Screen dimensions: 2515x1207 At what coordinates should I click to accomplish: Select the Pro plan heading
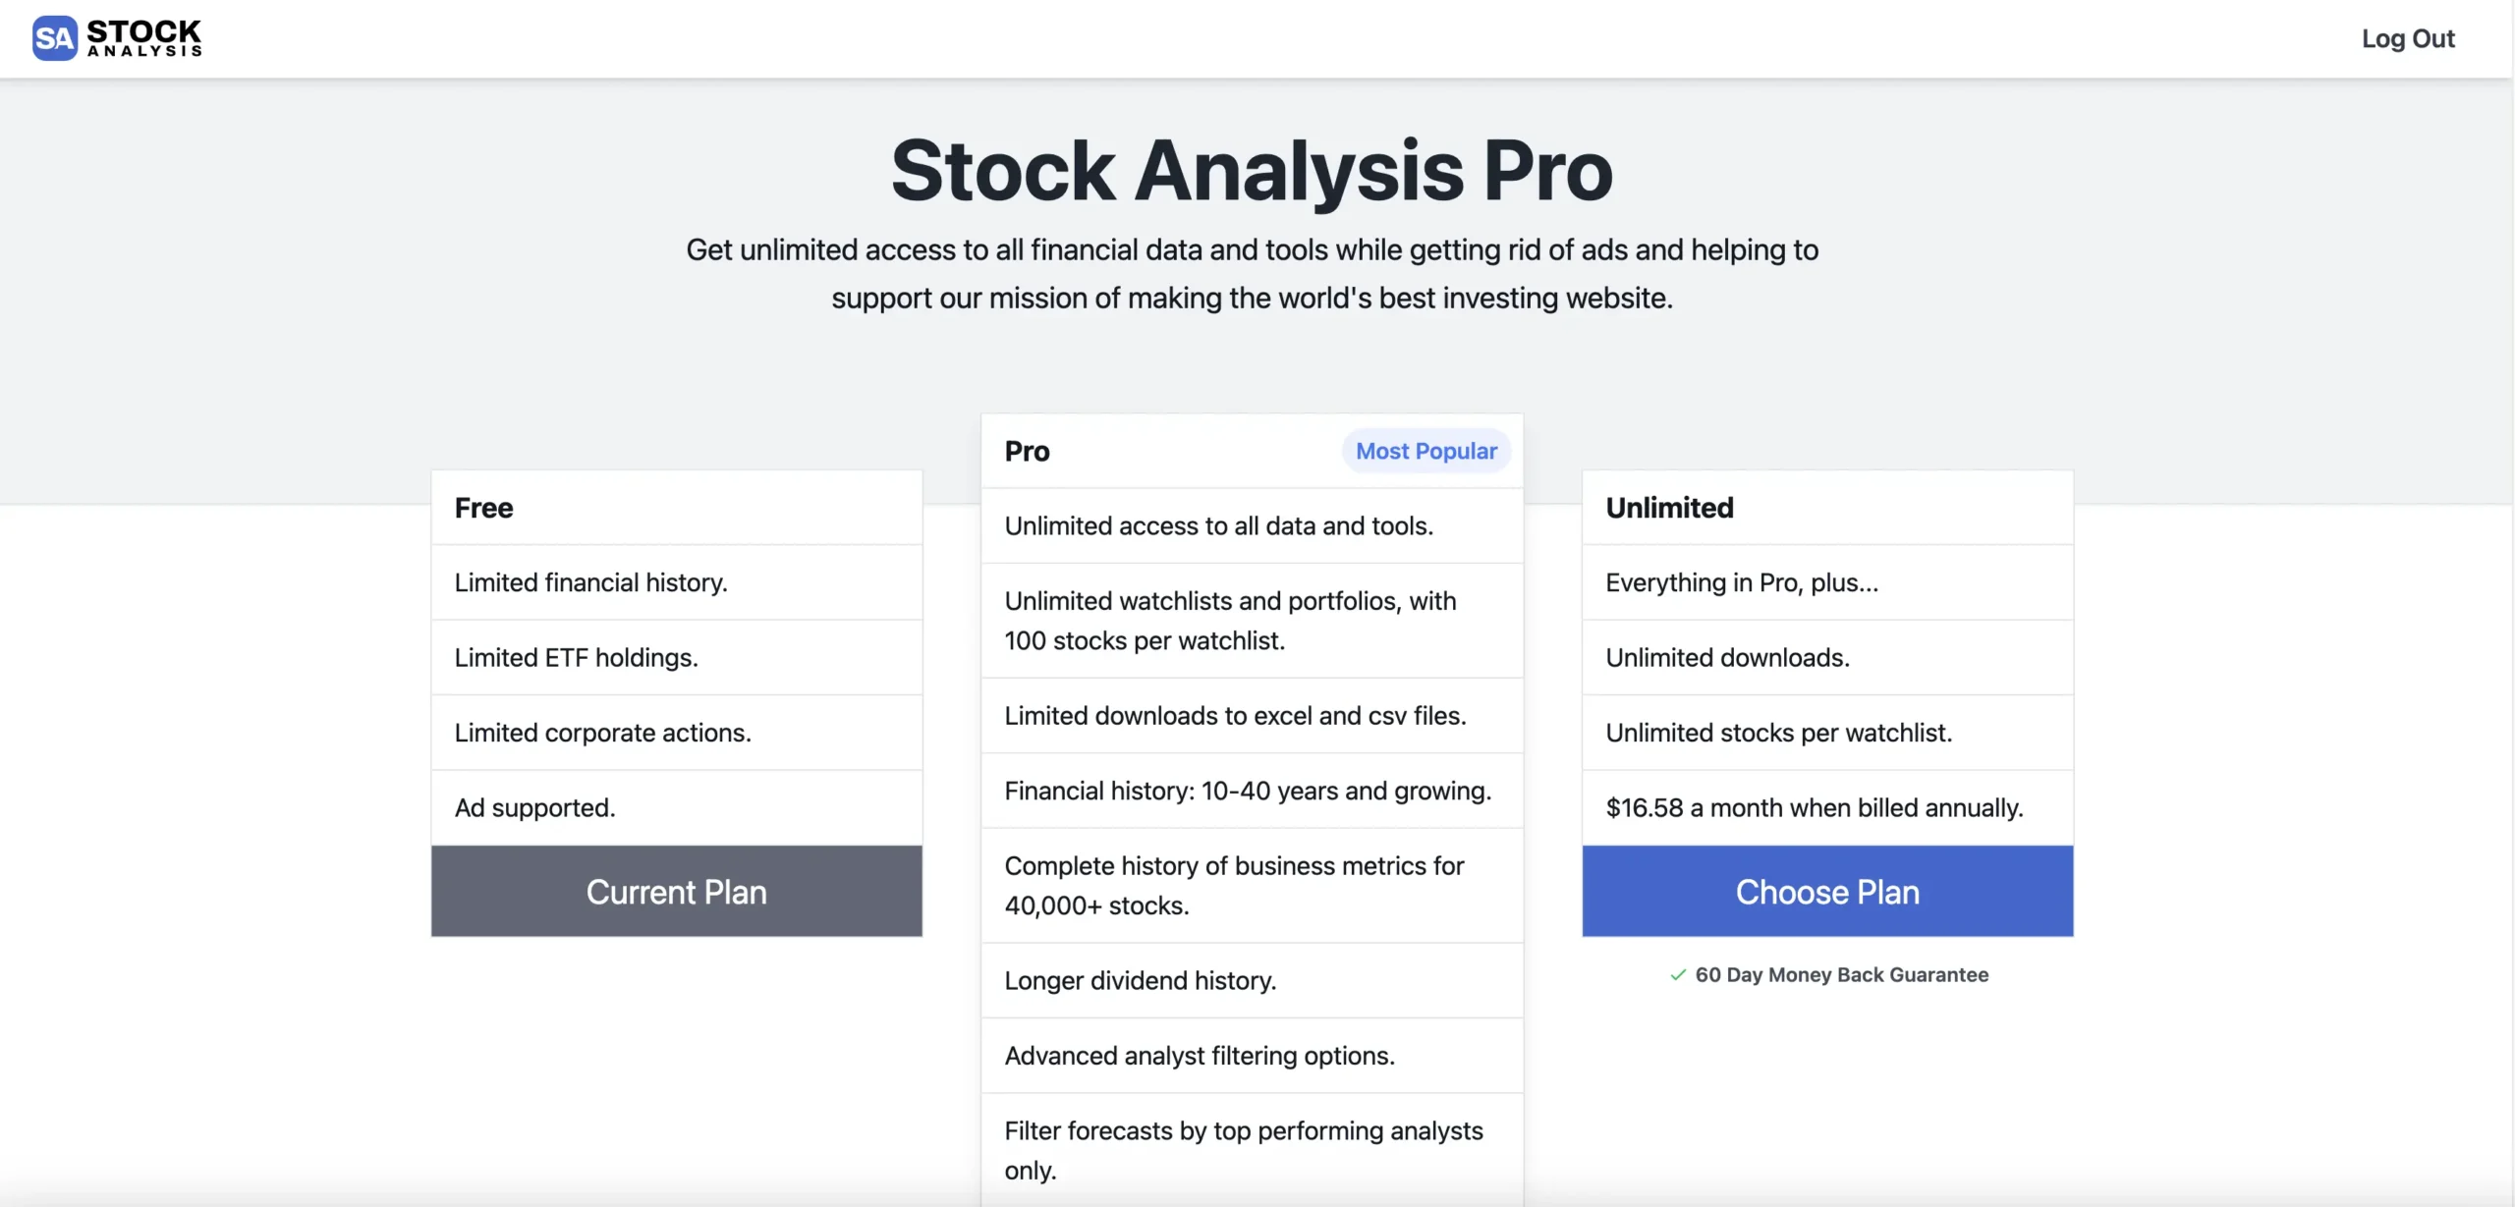tap(1027, 452)
